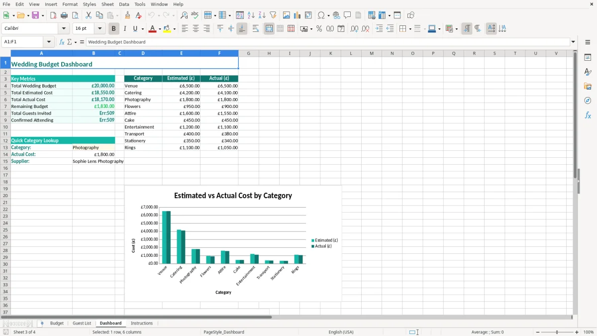
Task: Toggle Bold formatting
Action: click(114, 28)
